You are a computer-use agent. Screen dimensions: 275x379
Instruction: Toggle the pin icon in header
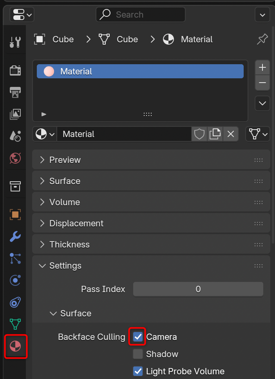point(262,39)
